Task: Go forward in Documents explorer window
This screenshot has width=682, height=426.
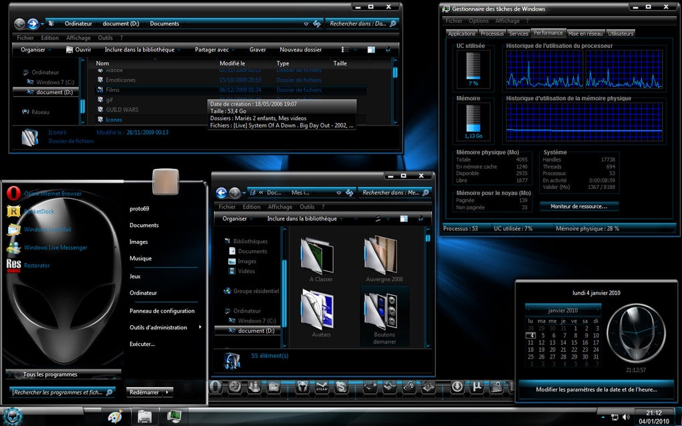Action: [x=33, y=23]
